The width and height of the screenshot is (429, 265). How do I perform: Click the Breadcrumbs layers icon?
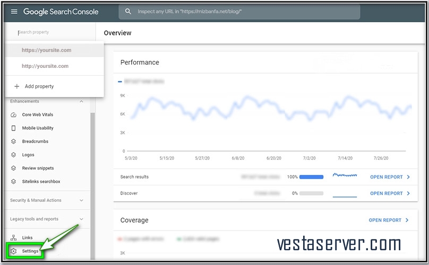coord(13,142)
